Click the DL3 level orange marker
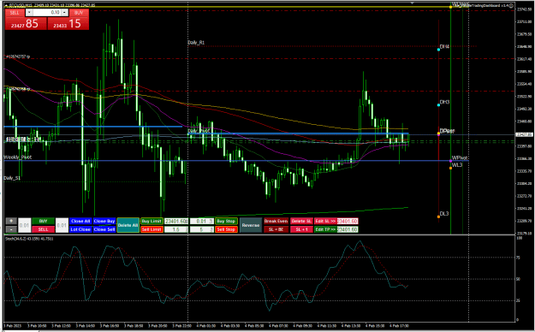 [x=438, y=216]
